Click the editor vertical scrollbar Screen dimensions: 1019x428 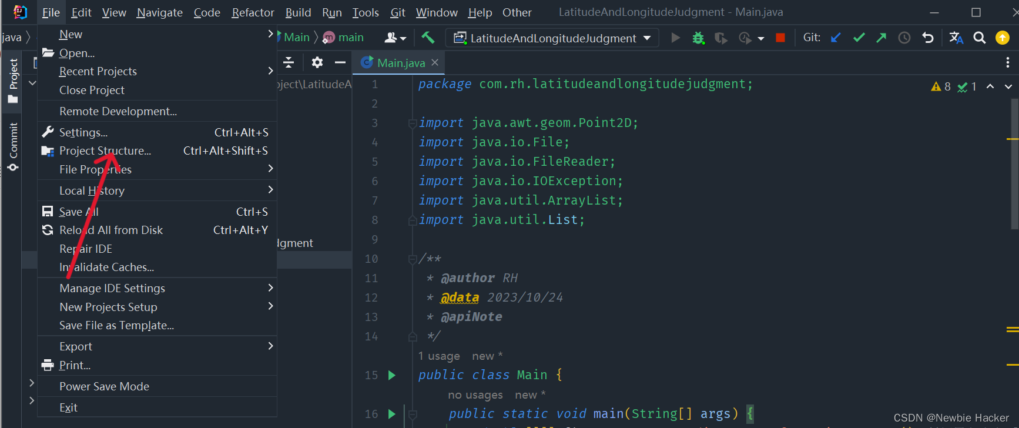(x=1015, y=163)
